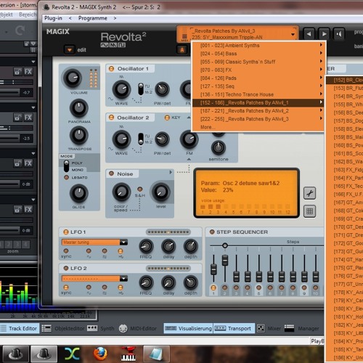This screenshot has height=363, width=363.
Task: Expand the Noise section arrow
Action: click(171, 172)
